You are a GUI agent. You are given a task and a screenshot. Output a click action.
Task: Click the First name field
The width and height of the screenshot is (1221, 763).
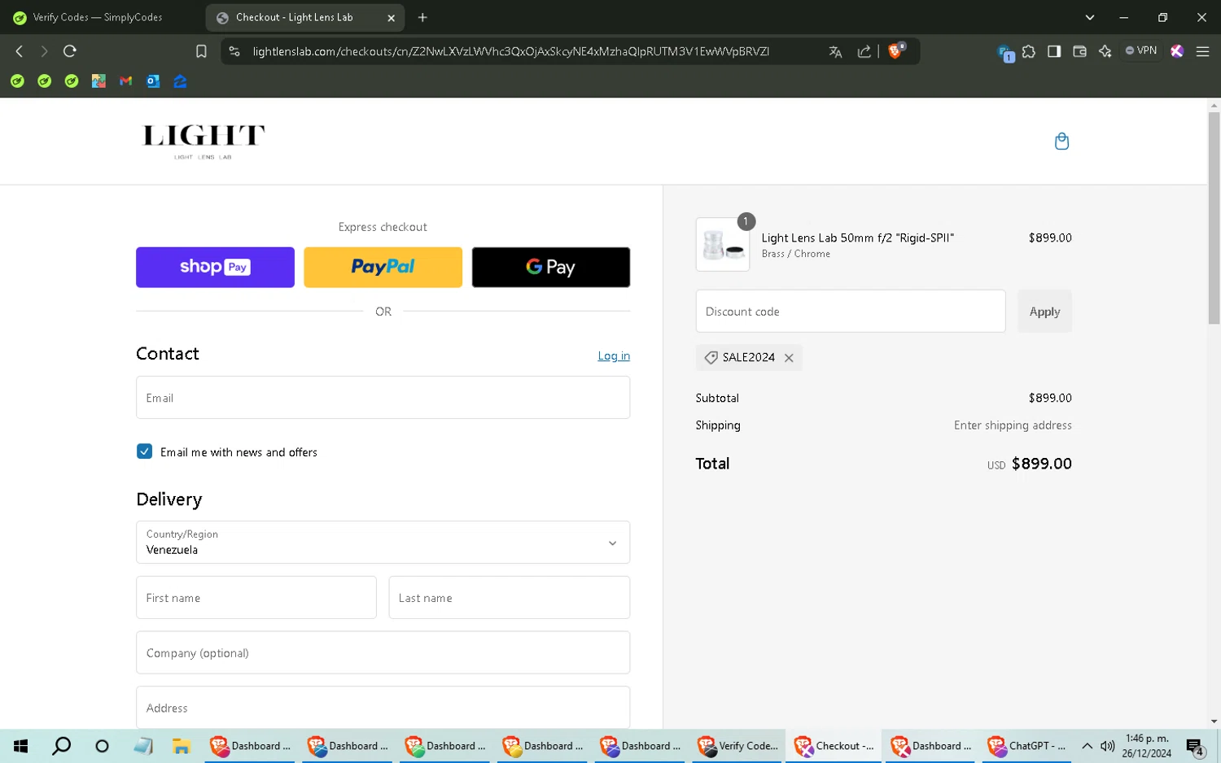256,598
